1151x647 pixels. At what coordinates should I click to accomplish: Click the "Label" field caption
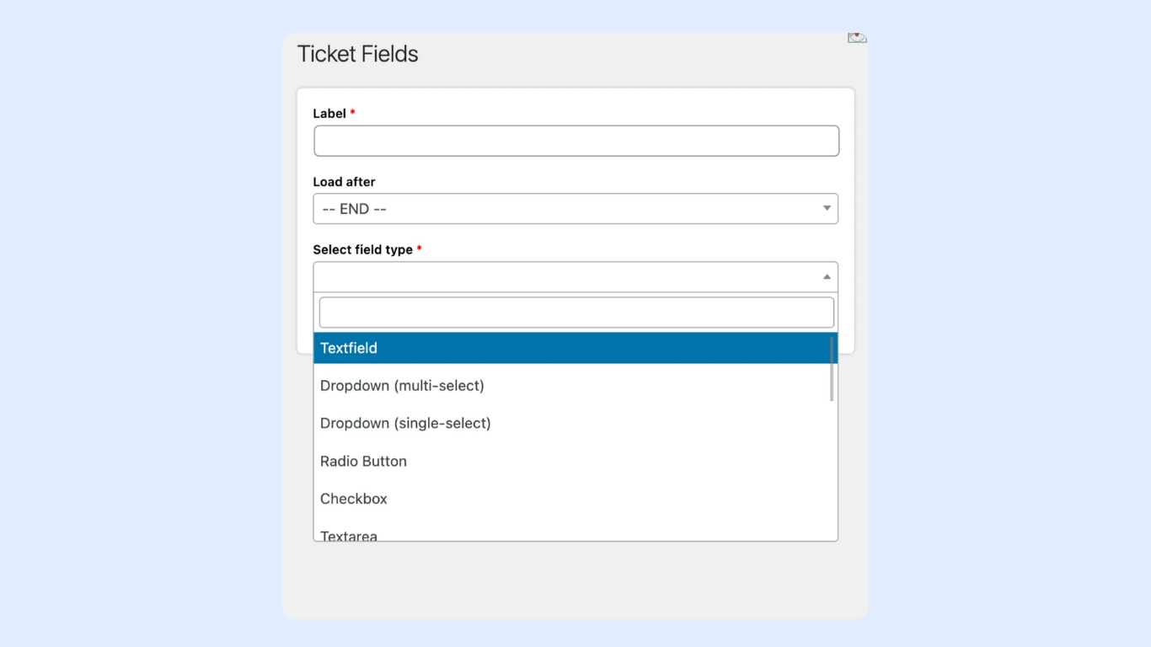click(x=329, y=114)
